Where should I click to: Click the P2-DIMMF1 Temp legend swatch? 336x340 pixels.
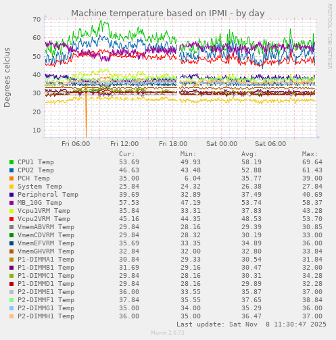(11, 300)
